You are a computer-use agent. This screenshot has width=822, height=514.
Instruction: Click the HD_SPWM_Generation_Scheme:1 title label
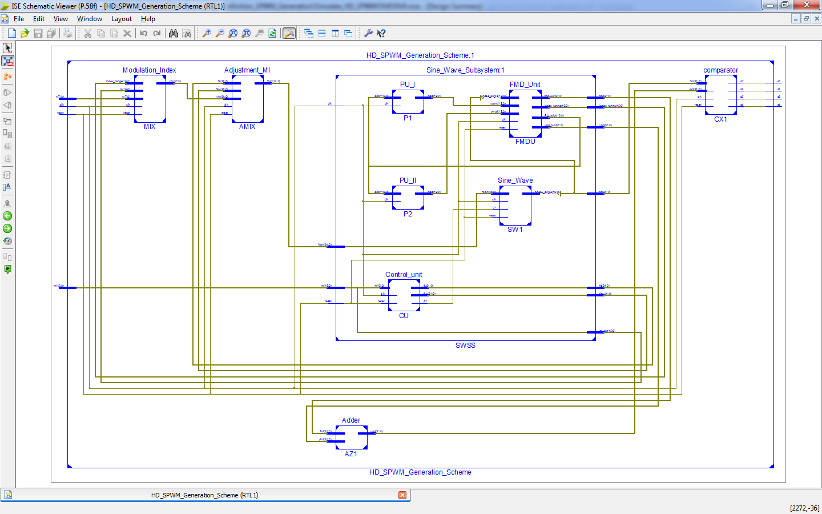[420, 55]
